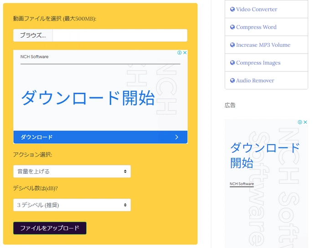Open the ad info icon in right sidebar ad
The image size is (319, 248).
[300, 122]
